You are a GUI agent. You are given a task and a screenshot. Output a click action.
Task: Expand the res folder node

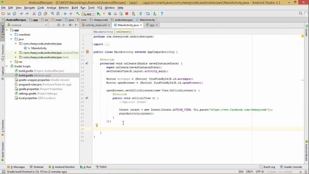click(x=12, y=62)
